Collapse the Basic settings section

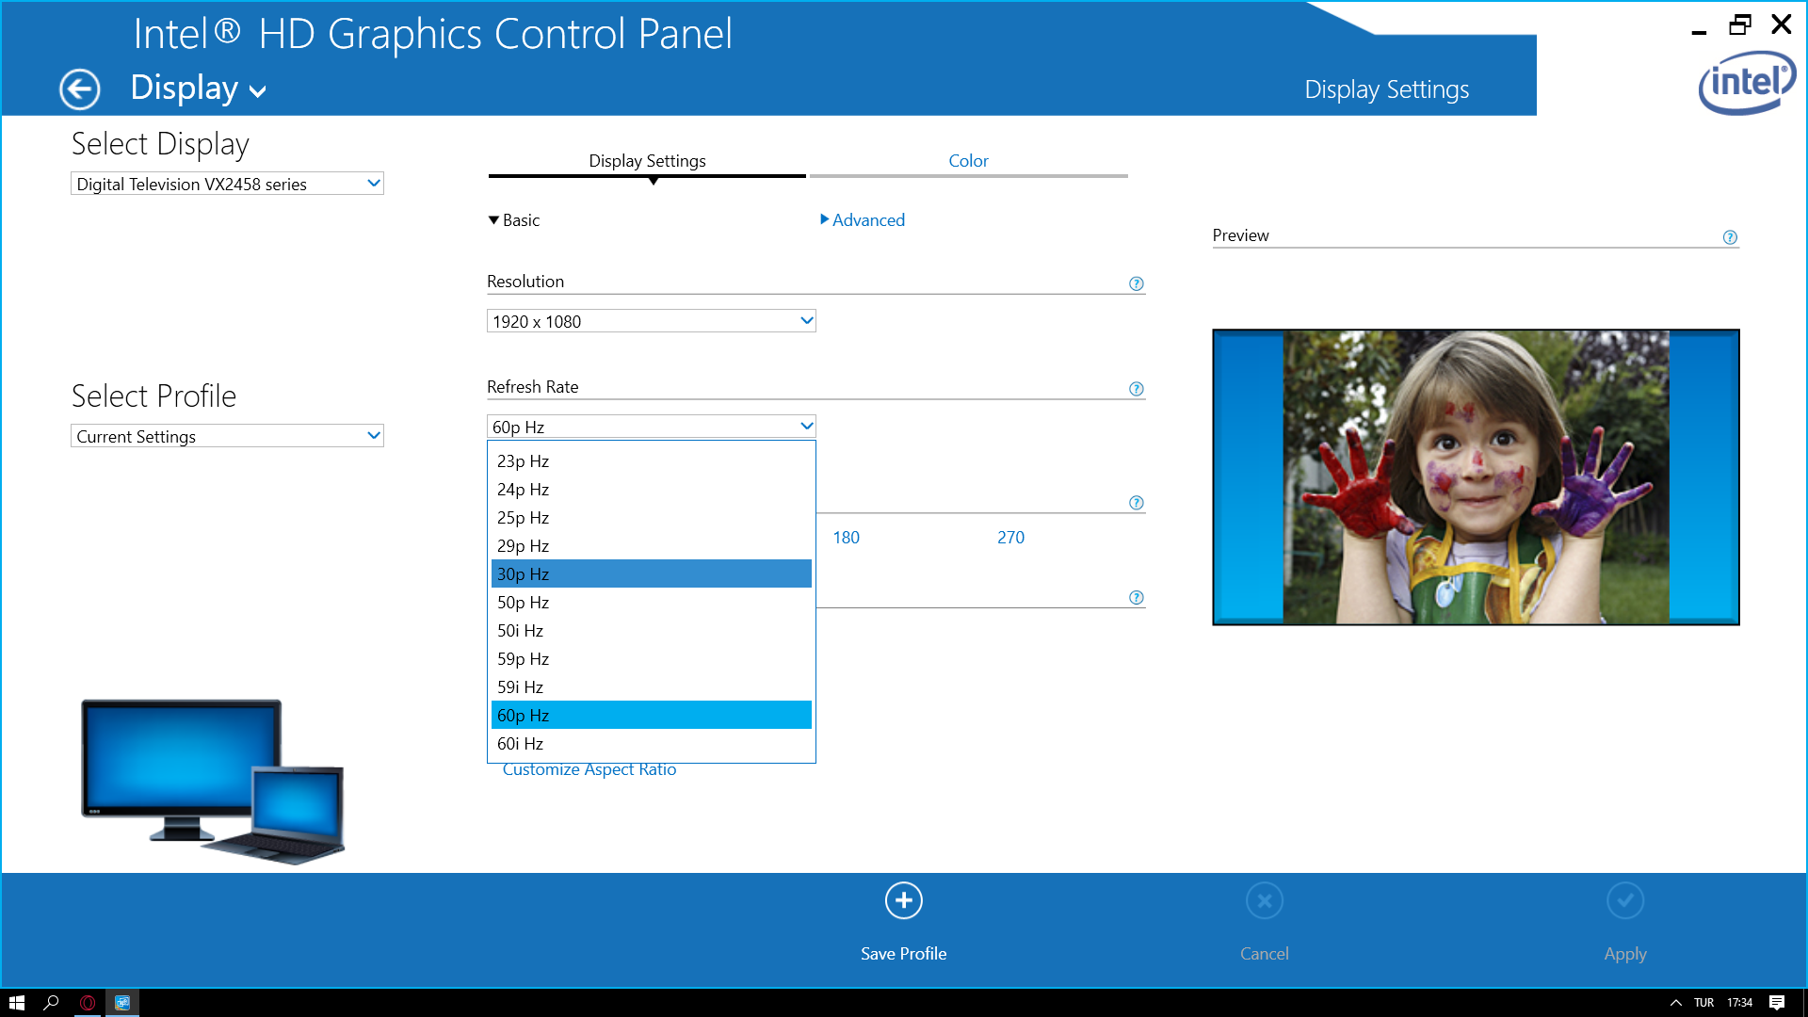coord(514,220)
